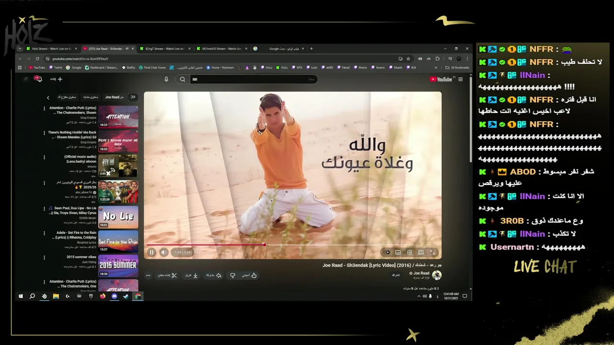Open video player settings gear
This screenshot has width=614, height=345.
[409, 253]
